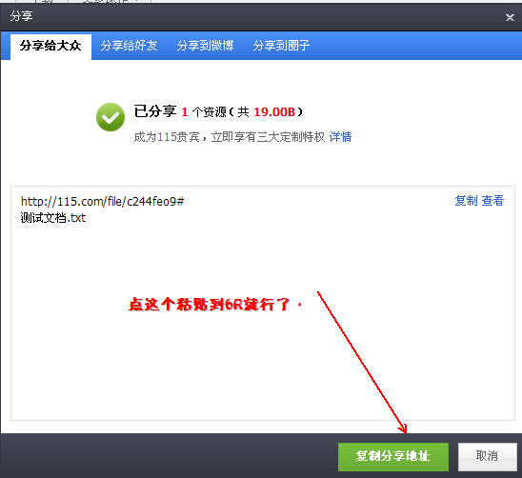Open the 分享到微博 tab
Viewport: 522px width, 478px height.
(205, 46)
